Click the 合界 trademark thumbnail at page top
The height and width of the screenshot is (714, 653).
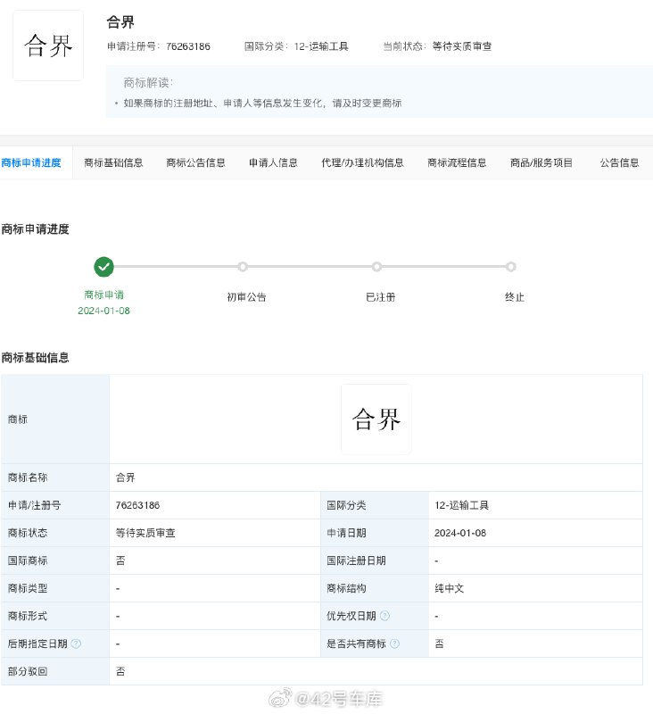pos(48,46)
